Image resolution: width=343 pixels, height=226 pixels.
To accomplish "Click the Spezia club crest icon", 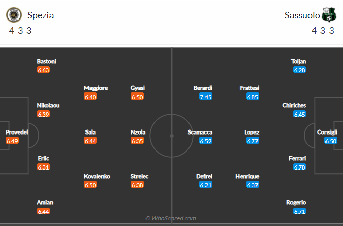I will point(14,15).
